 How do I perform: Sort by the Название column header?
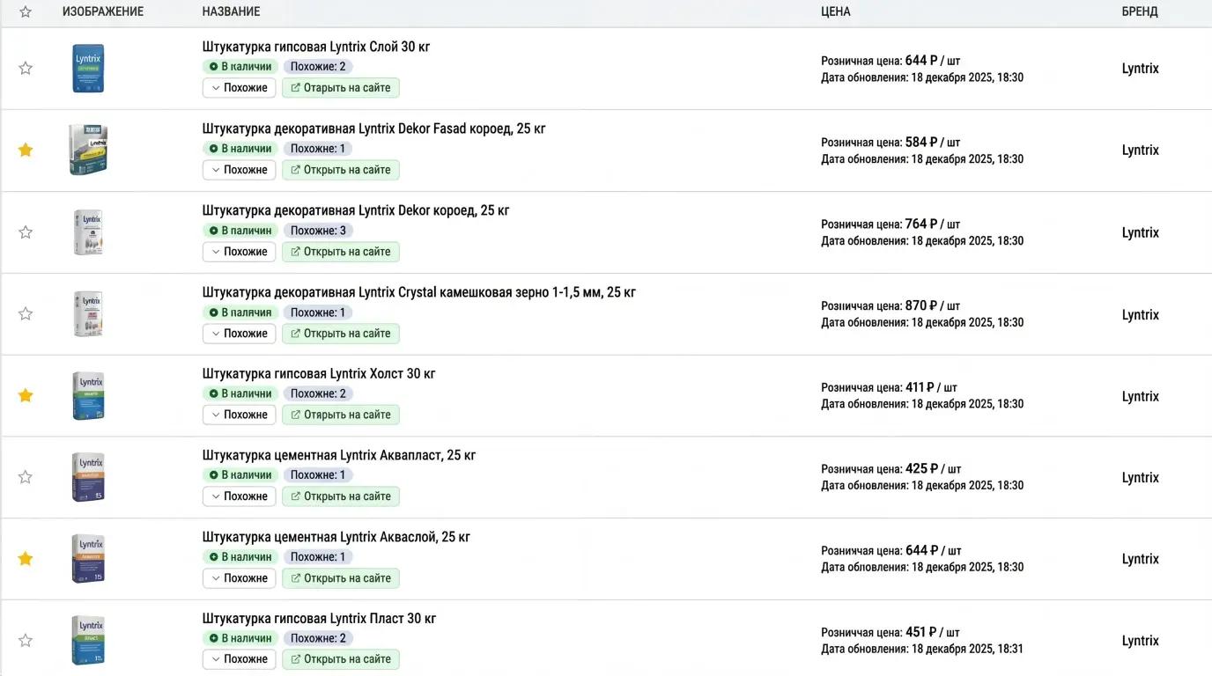[x=231, y=11]
